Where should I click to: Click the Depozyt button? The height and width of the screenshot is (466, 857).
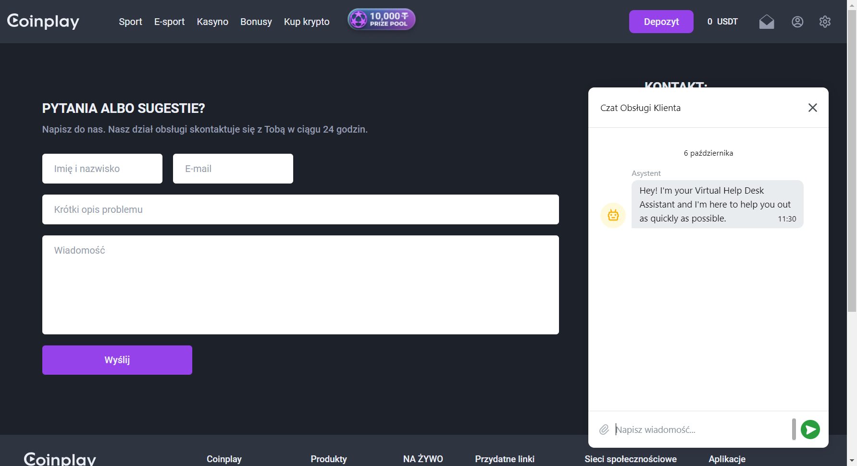click(661, 22)
